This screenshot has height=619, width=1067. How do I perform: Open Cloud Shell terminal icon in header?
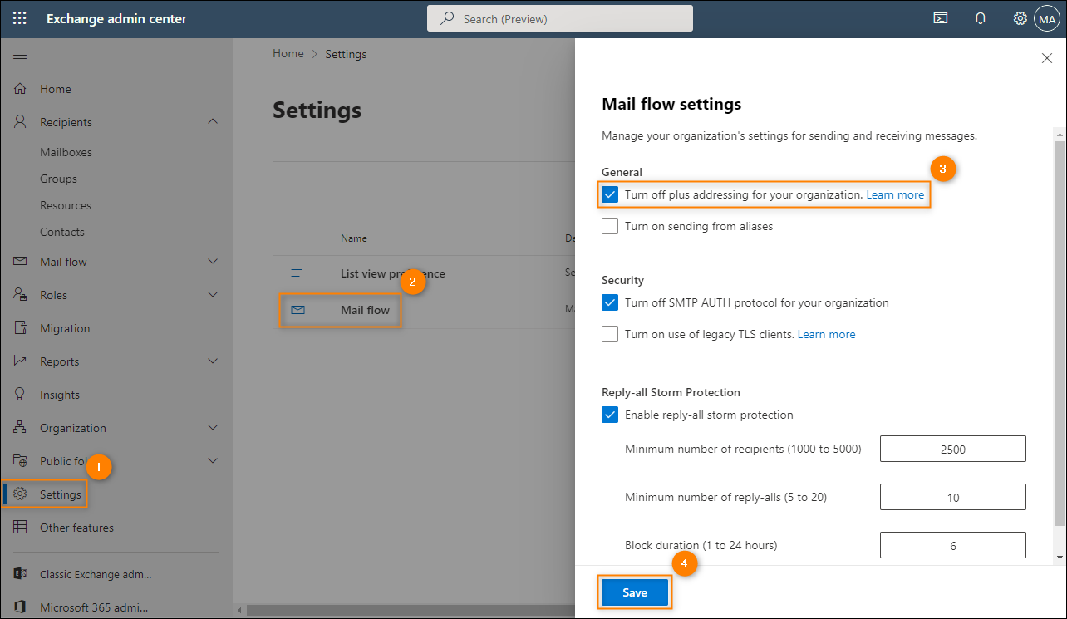tap(941, 18)
